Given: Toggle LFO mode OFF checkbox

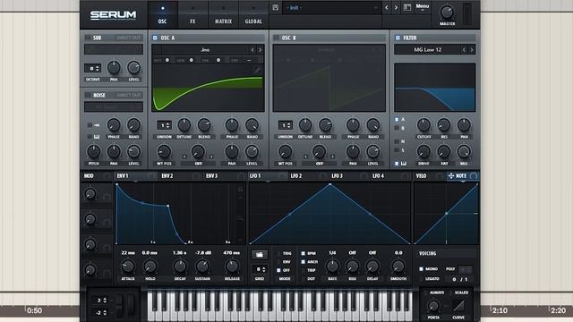Looking at the screenshot, I should pos(278,270).
